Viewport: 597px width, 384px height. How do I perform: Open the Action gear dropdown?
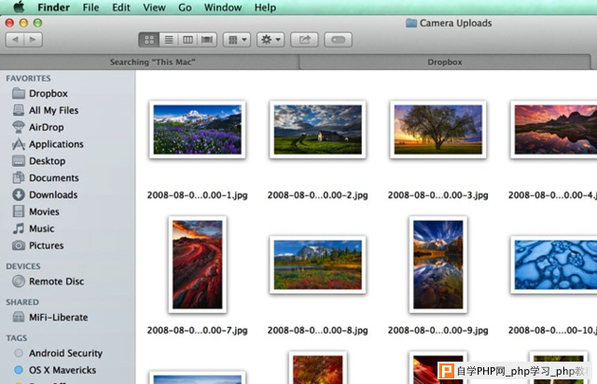click(271, 39)
